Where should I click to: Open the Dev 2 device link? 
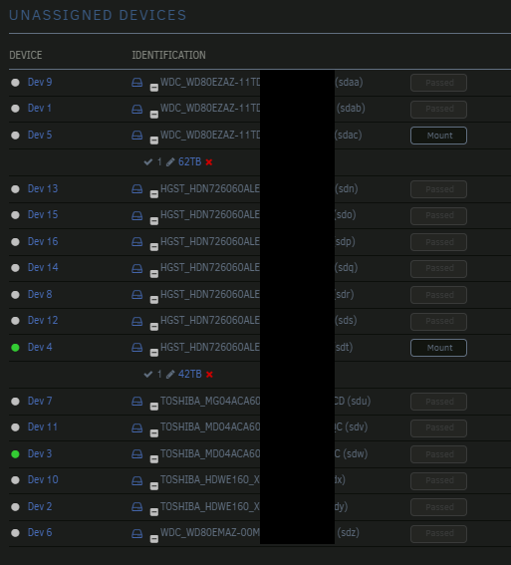click(x=40, y=506)
